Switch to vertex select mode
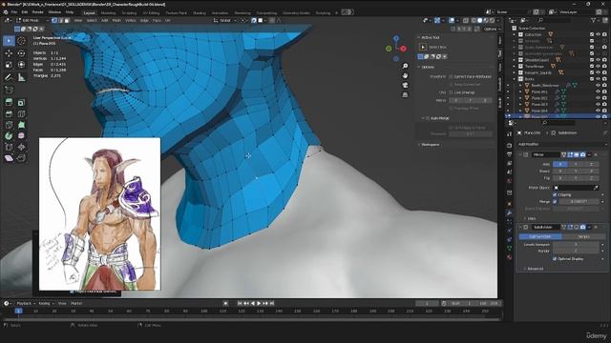This screenshot has height=343, width=611. click(x=54, y=20)
